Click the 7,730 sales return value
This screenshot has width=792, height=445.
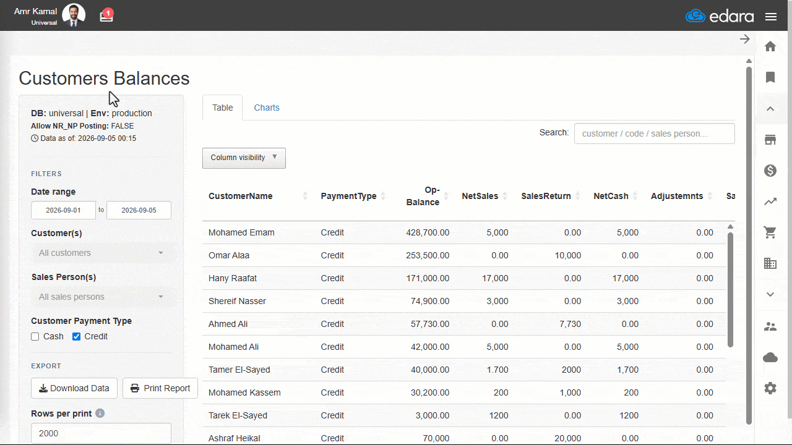pos(570,324)
